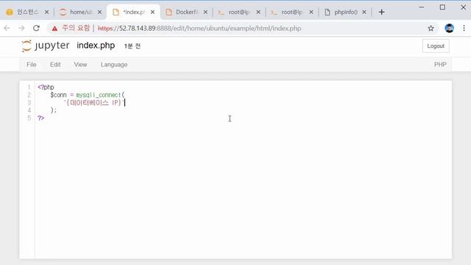Click the Jupyter logo

[x=46, y=46]
